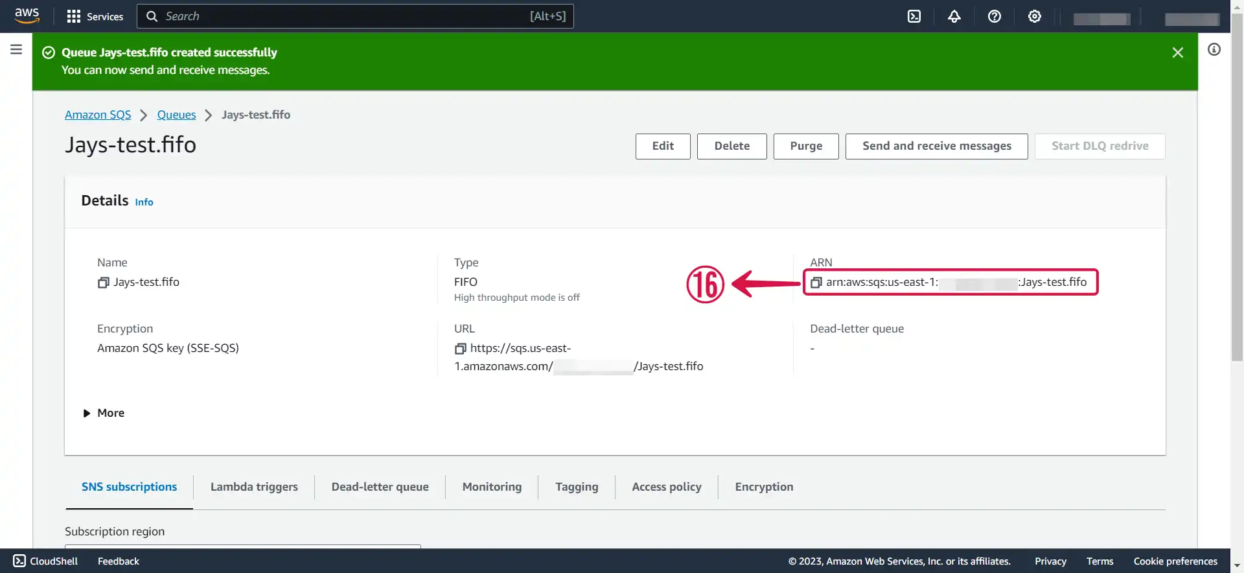Image resolution: width=1244 pixels, height=573 pixels.
Task: Open the Access policy tab
Action: (667, 487)
